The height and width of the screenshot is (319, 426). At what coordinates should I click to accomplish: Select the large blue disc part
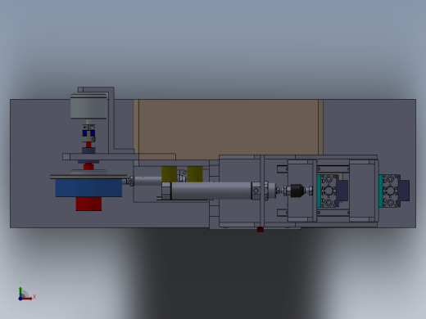click(88, 188)
